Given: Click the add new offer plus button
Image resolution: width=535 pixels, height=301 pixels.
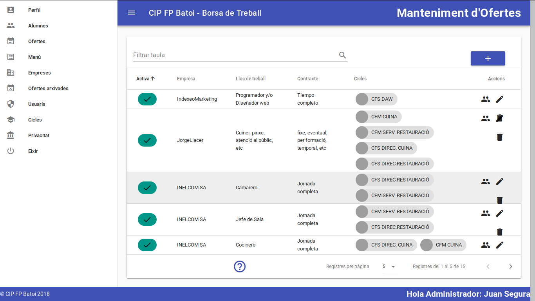Looking at the screenshot, I should tap(488, 58).
